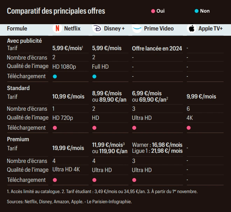Click the 'Avec publicité' section heading
This screenshot has height=212, width=231.
click(24, 41)
